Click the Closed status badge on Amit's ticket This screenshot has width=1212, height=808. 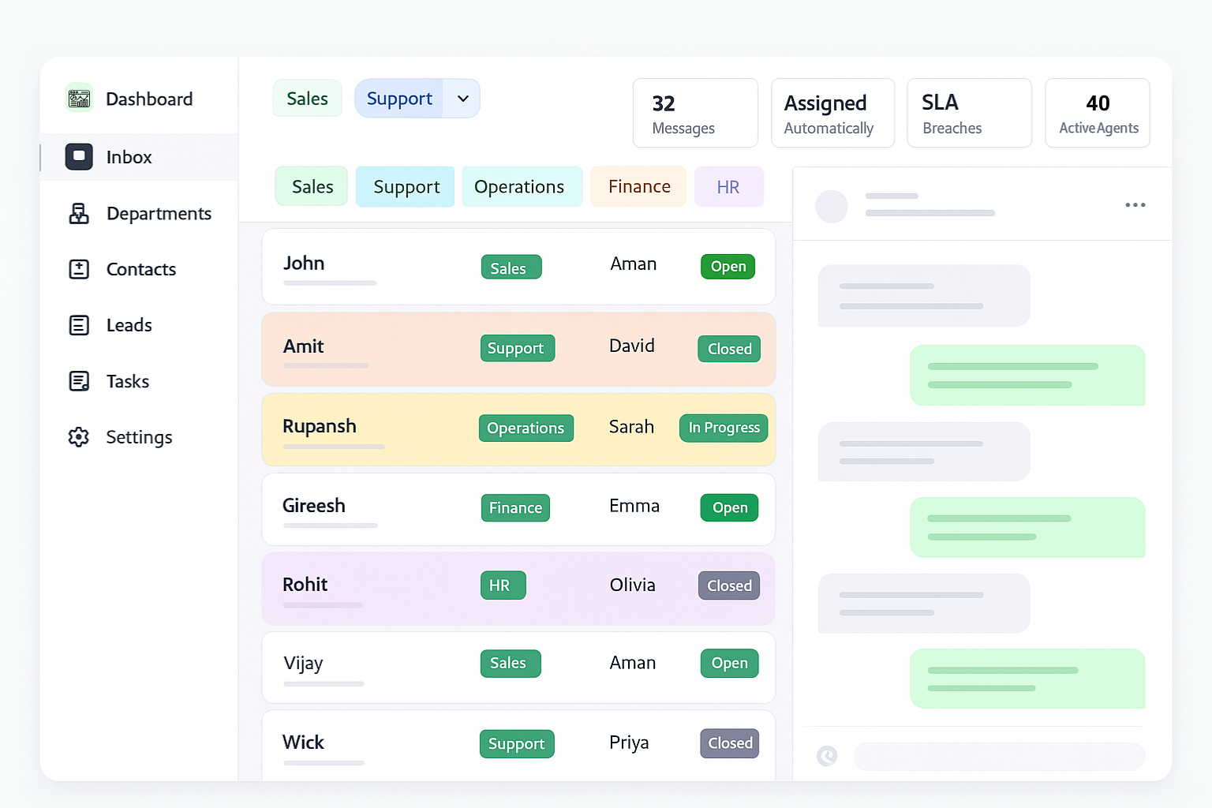pos(728,348)
